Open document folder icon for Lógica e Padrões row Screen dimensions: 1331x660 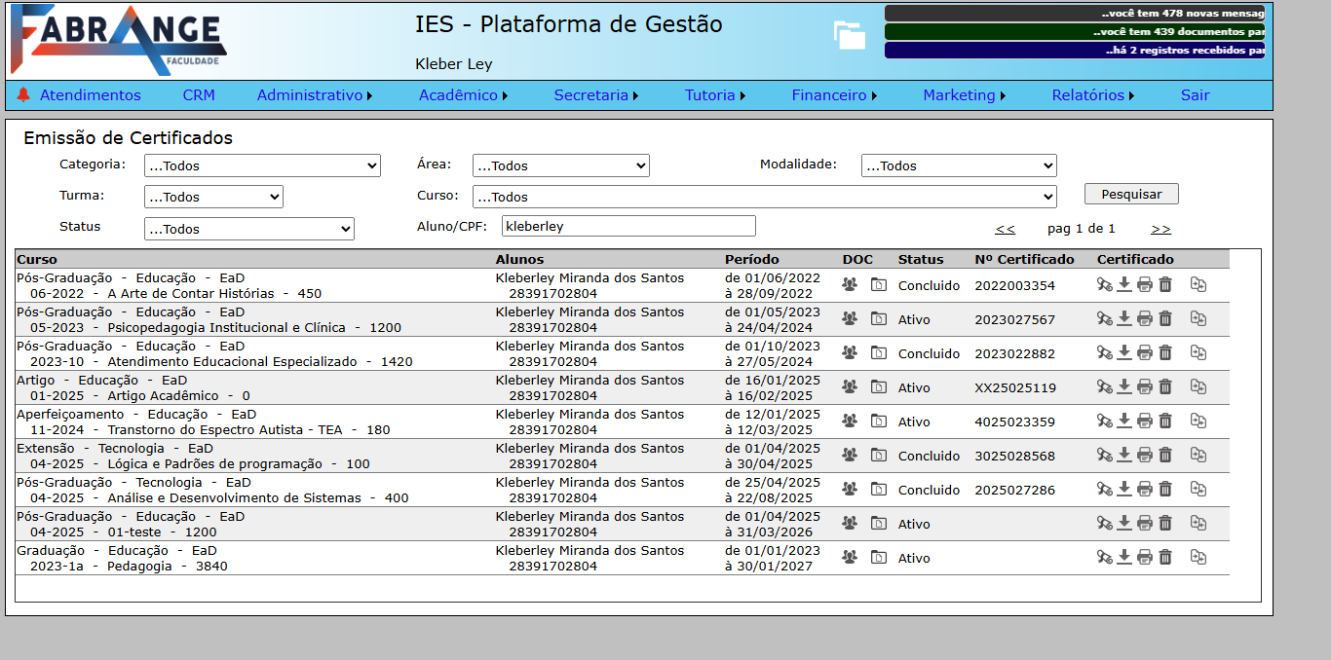coord(879,456)
